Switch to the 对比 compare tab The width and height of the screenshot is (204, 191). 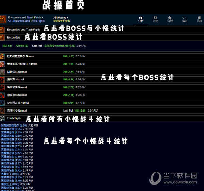click(x=155, y=19)
